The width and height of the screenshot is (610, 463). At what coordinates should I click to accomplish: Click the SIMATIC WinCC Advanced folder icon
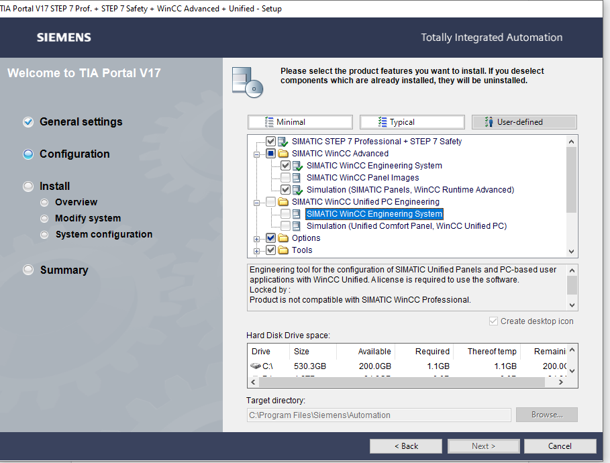[x=283, y=154]
